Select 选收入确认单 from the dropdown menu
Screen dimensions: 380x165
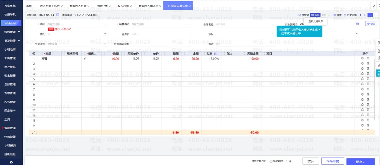point(316,21)
